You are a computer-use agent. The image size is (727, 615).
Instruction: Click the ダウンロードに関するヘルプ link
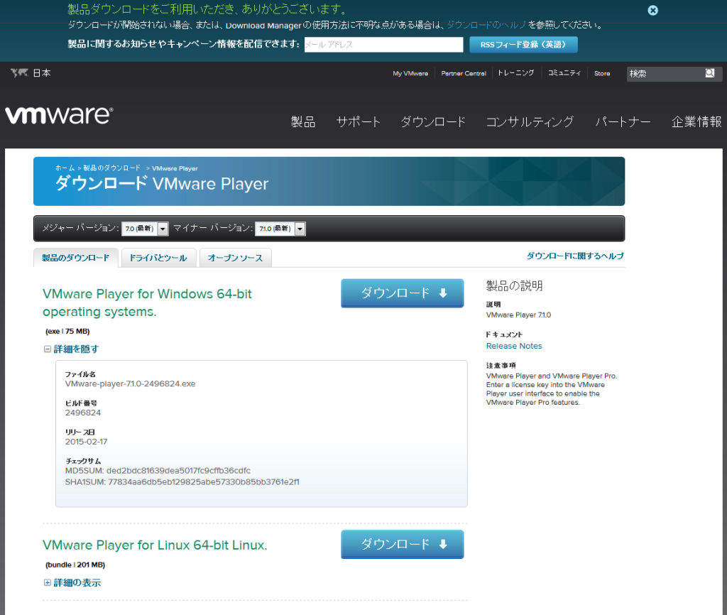click(575, 255)
